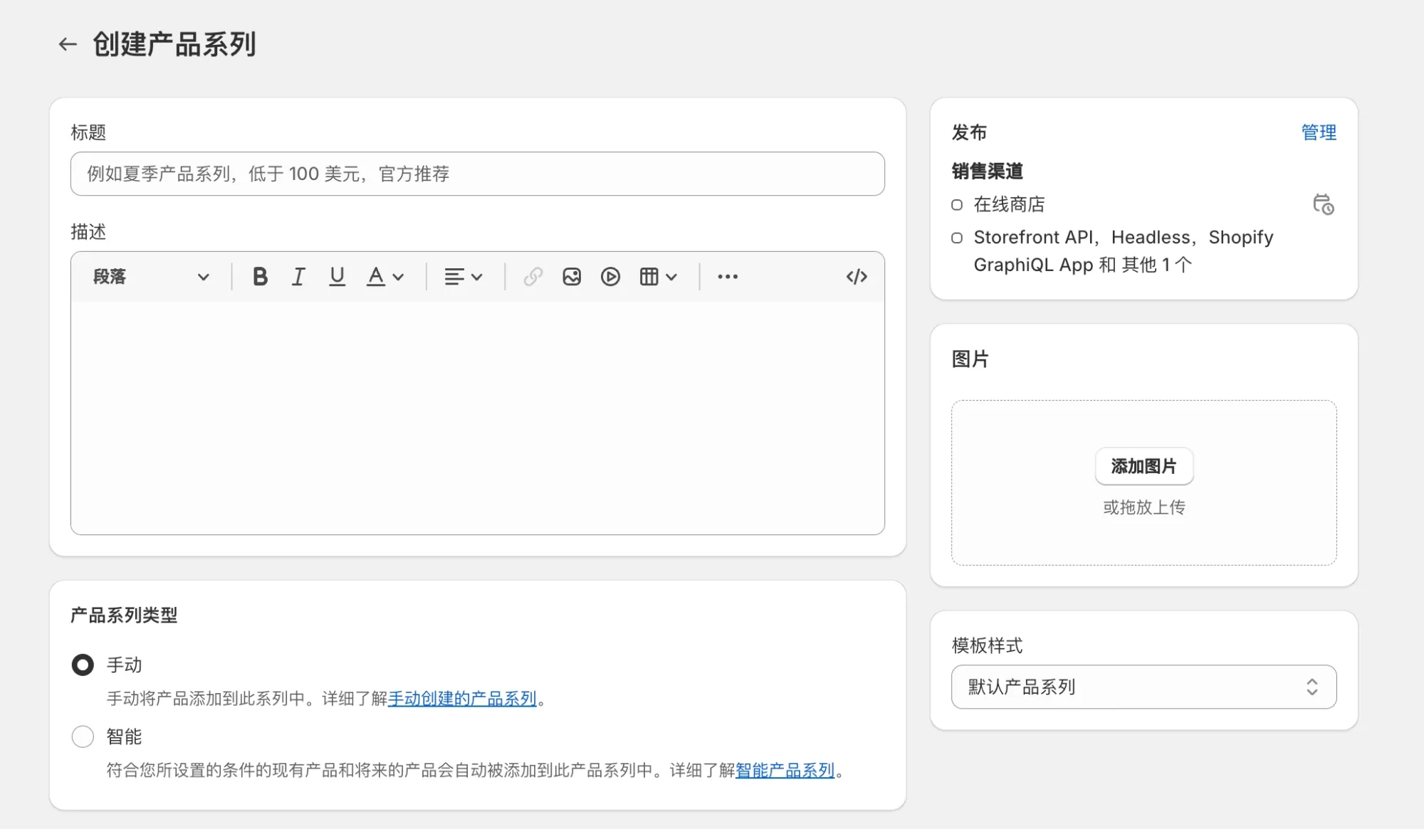Open the HTML code view icon

(857, 277)
